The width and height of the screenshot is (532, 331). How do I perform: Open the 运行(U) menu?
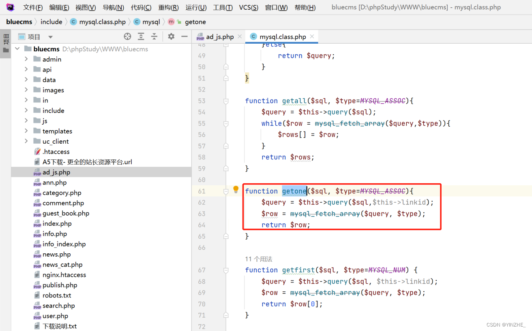(196, 7)
